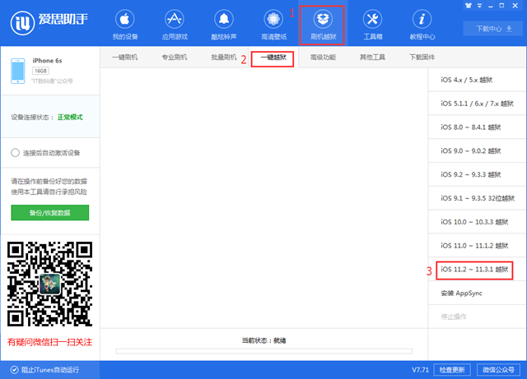The image size is (527, 379).
Task: Click the shirt skin icon in title bar
Action: coord(469,6)
